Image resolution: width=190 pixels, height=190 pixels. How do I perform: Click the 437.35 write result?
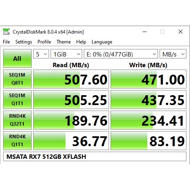pos(149,100)
